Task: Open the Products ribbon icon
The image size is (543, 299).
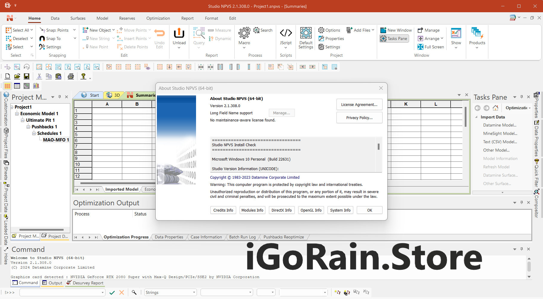Action: tap(477, 33)
